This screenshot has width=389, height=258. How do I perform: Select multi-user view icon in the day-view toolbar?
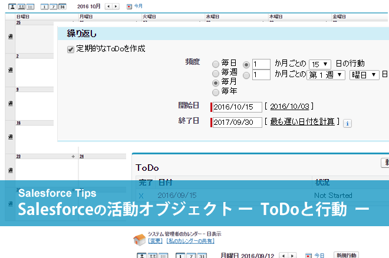153,256
